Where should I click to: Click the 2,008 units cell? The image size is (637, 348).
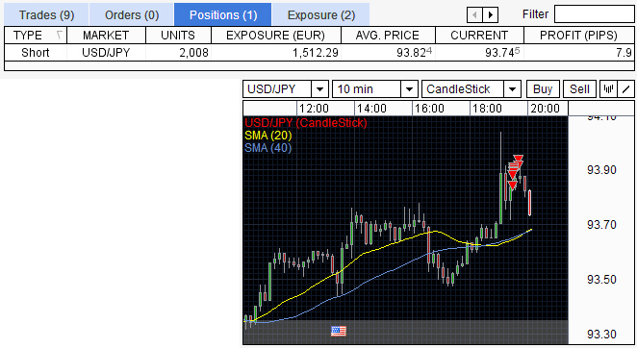tap(178, 52)
